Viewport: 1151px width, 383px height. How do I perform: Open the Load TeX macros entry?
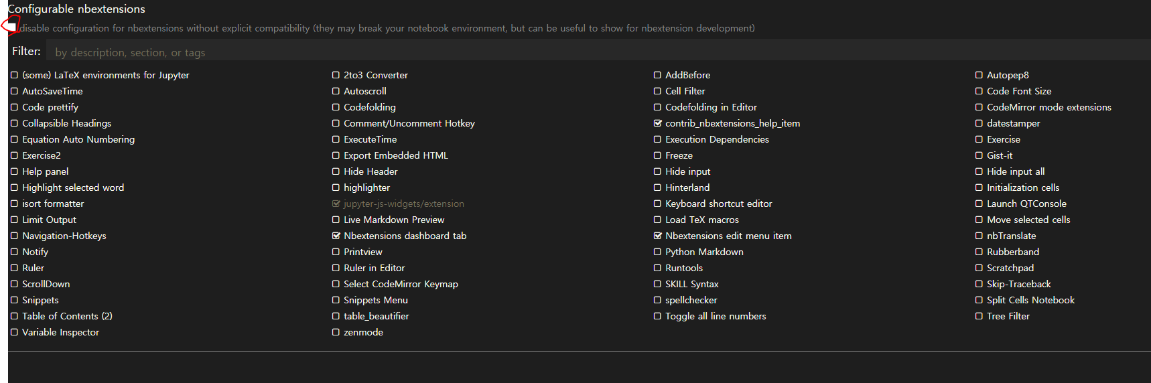(702, 220)
